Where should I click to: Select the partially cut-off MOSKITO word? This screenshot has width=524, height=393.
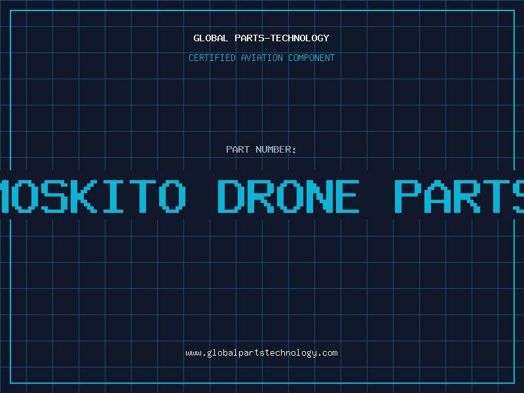tap(92, 196)
